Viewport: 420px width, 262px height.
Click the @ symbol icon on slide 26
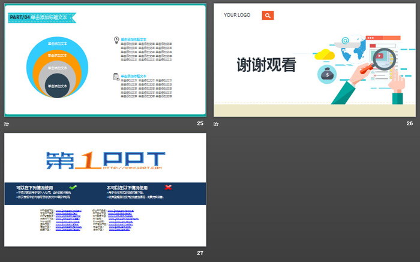pos(345,41)
